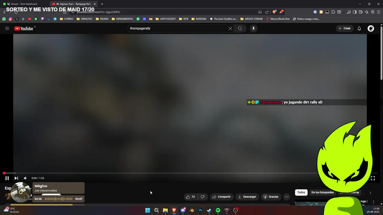
Task: Open File Explorer from the taskbar
Action: point(165,210)
